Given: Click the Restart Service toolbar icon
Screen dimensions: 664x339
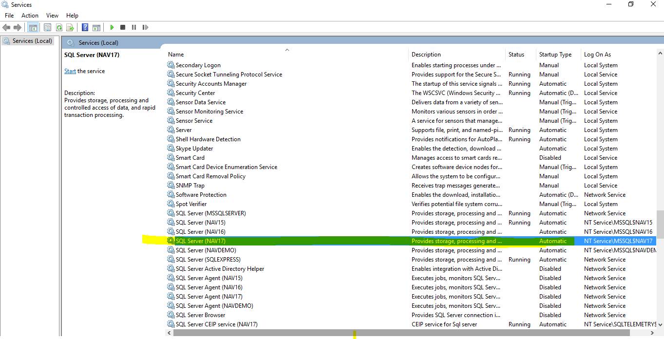Looking at the screenshot, I should tap(145, 28).
